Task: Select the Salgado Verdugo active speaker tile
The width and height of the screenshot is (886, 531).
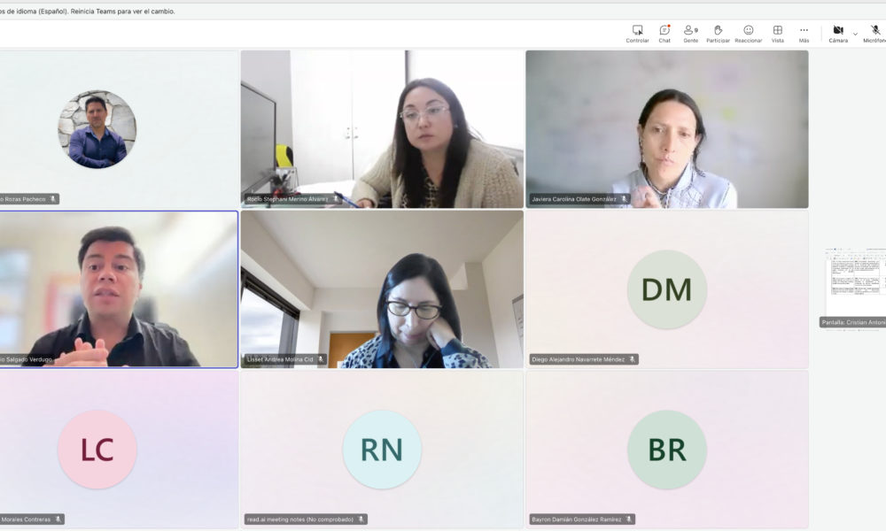Action: (119, 289)
